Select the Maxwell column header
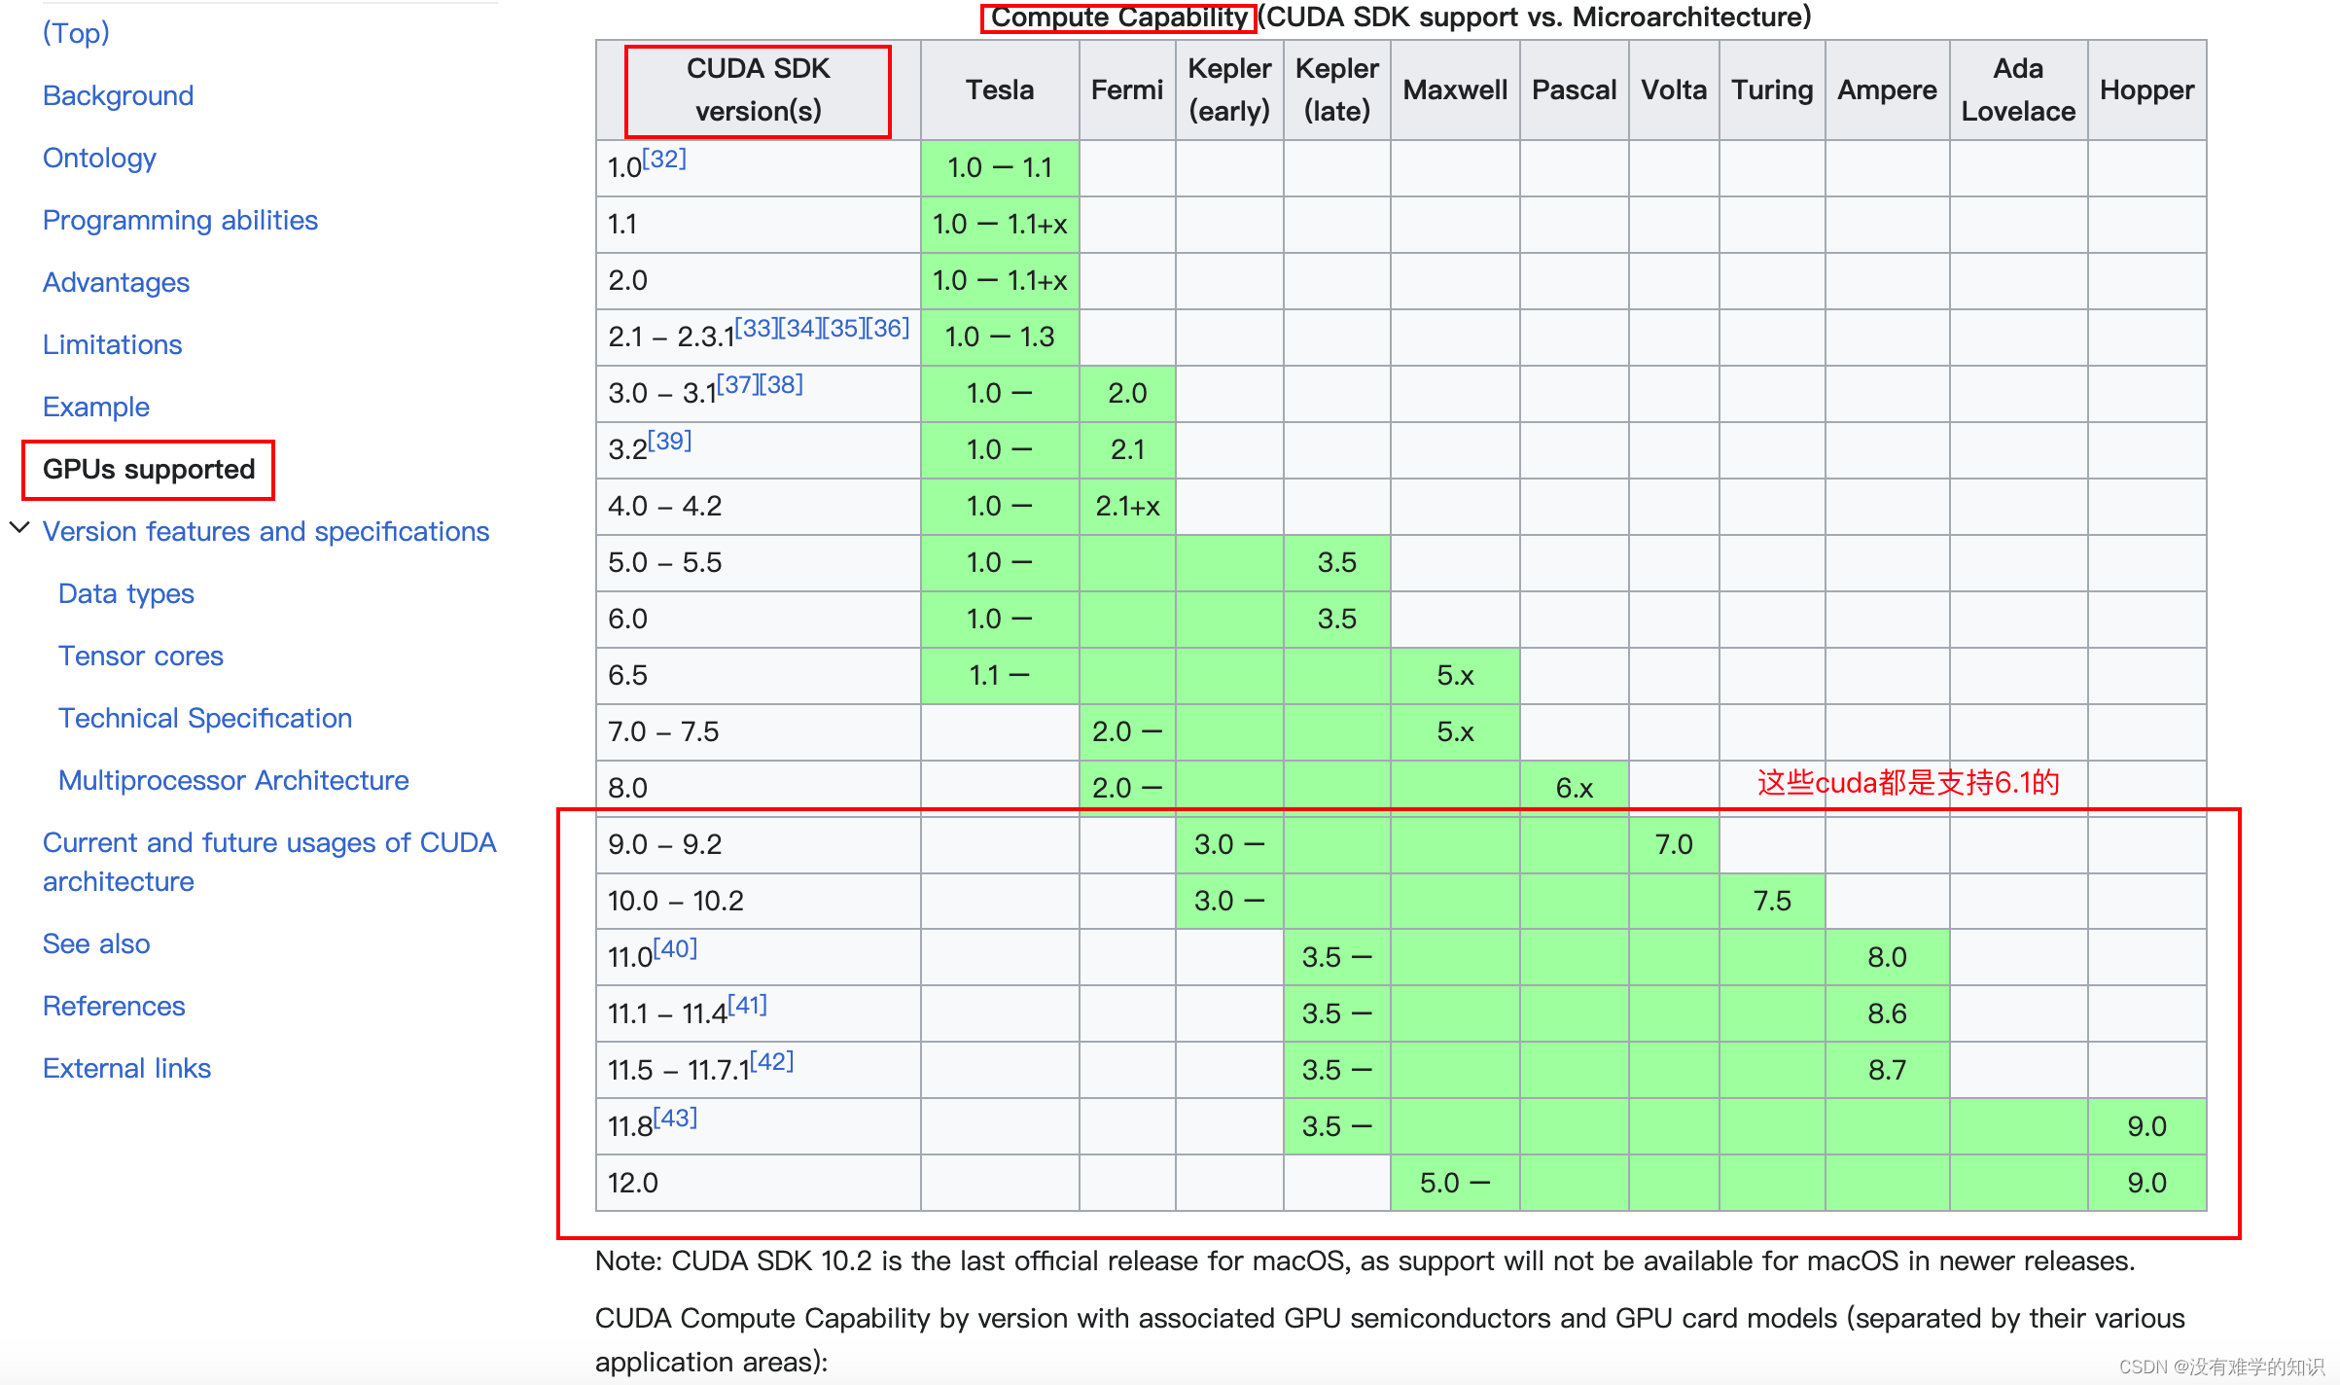 point(1455,90)
